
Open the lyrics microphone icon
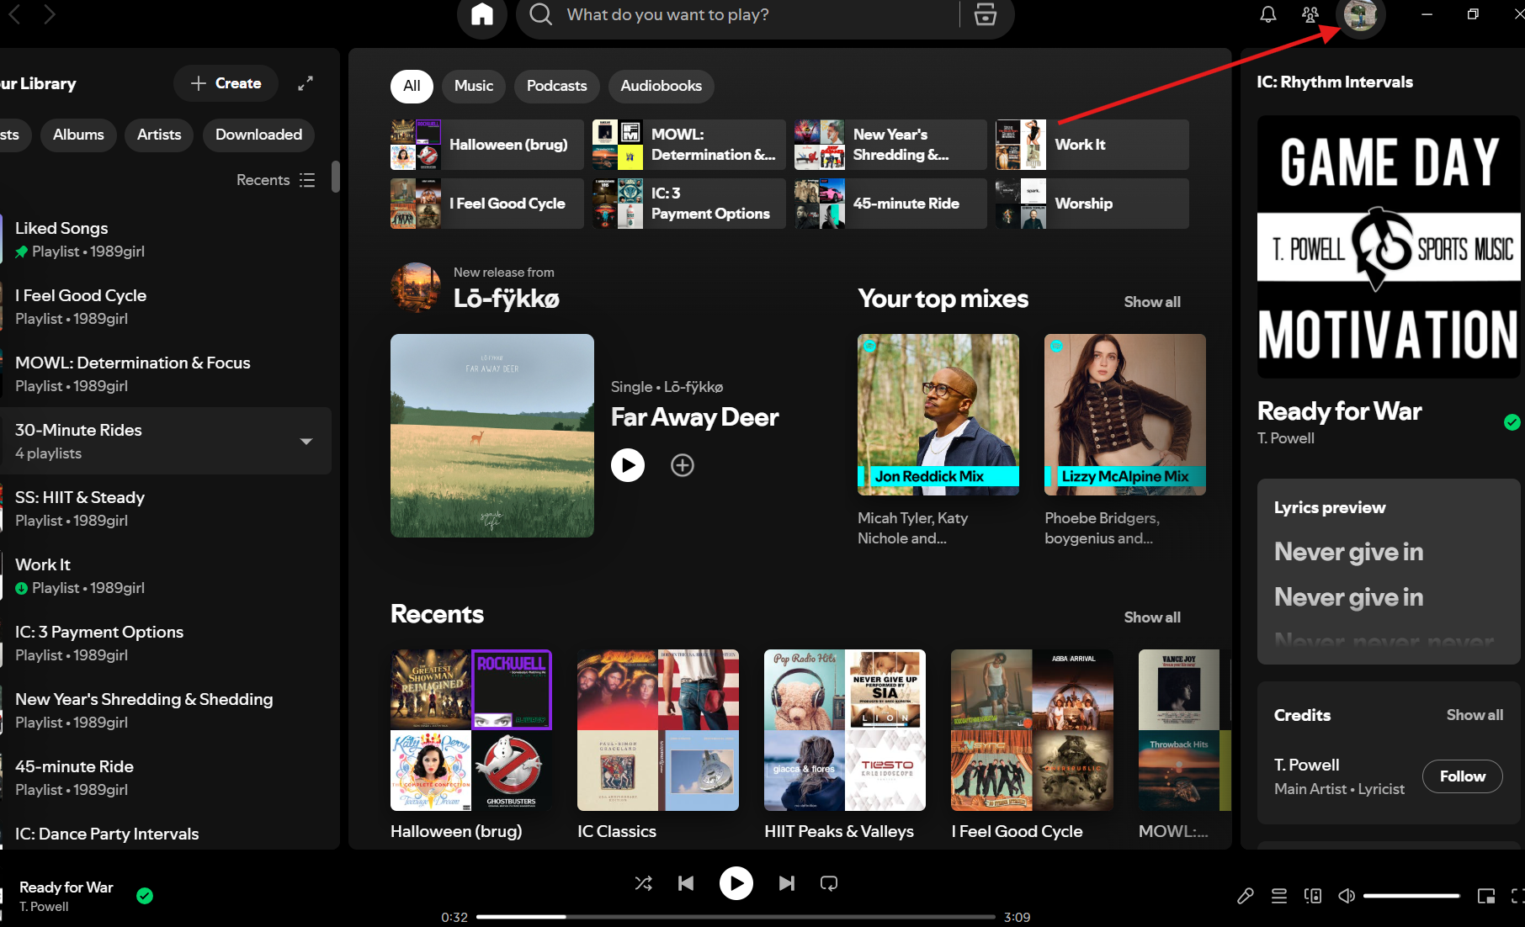click(x=1246, y=896)
